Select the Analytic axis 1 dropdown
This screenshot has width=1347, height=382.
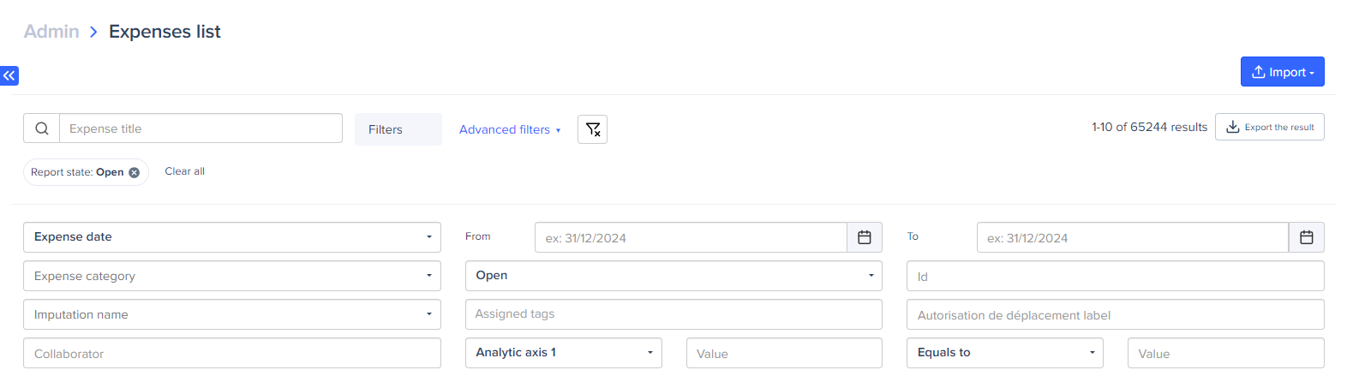tap(563, 353)
